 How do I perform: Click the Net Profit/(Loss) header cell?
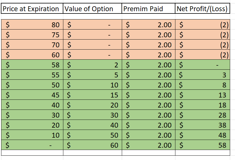pos(202,9)
